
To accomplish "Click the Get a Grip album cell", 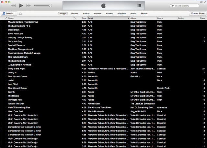I will [x=135, y=77].
